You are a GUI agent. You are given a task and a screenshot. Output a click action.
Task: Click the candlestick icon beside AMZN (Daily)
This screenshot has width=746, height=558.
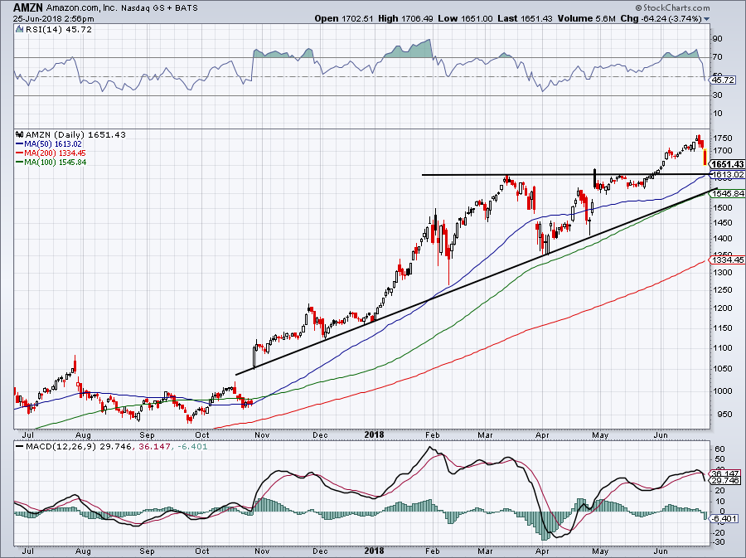click(20, 135)
